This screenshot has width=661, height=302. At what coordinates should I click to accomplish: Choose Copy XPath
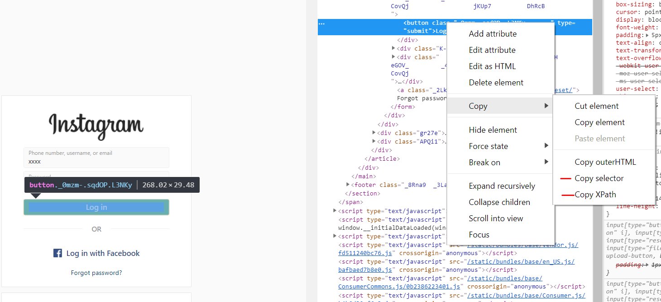(595, 195)
